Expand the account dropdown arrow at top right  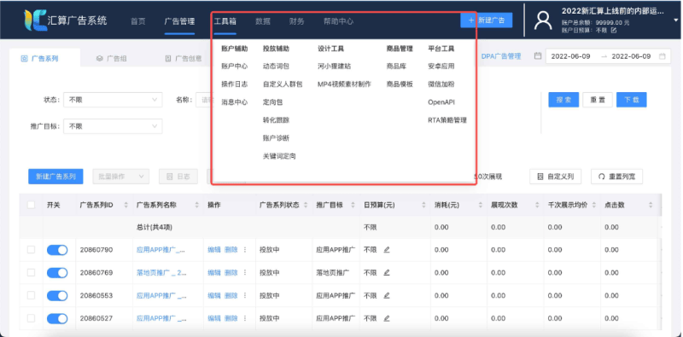click(x=675, y=20)
